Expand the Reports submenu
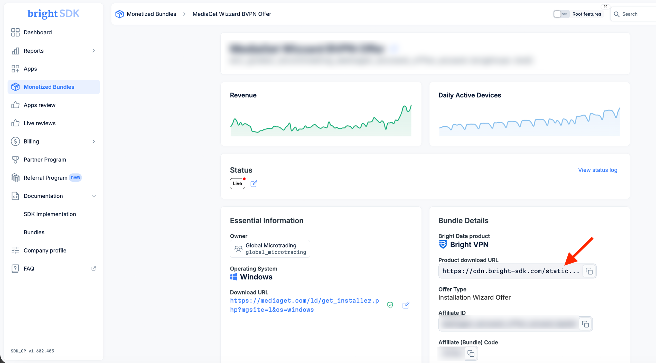 point(93,51)
